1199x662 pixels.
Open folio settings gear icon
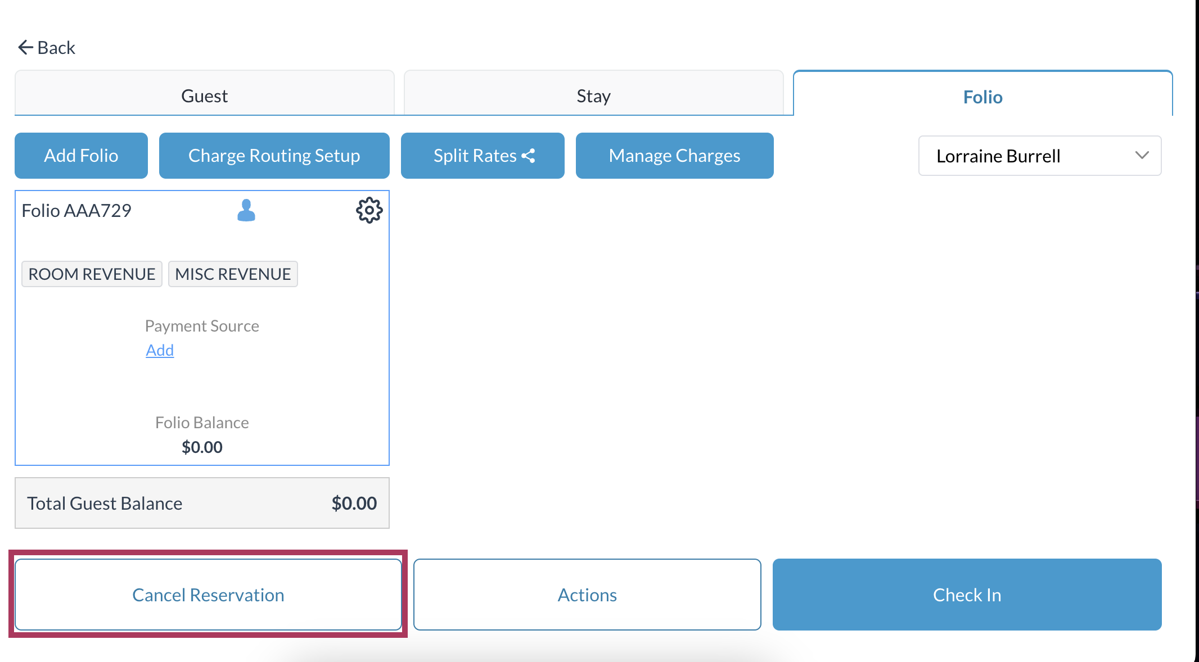pyautogui.click(x=369, y=210)
